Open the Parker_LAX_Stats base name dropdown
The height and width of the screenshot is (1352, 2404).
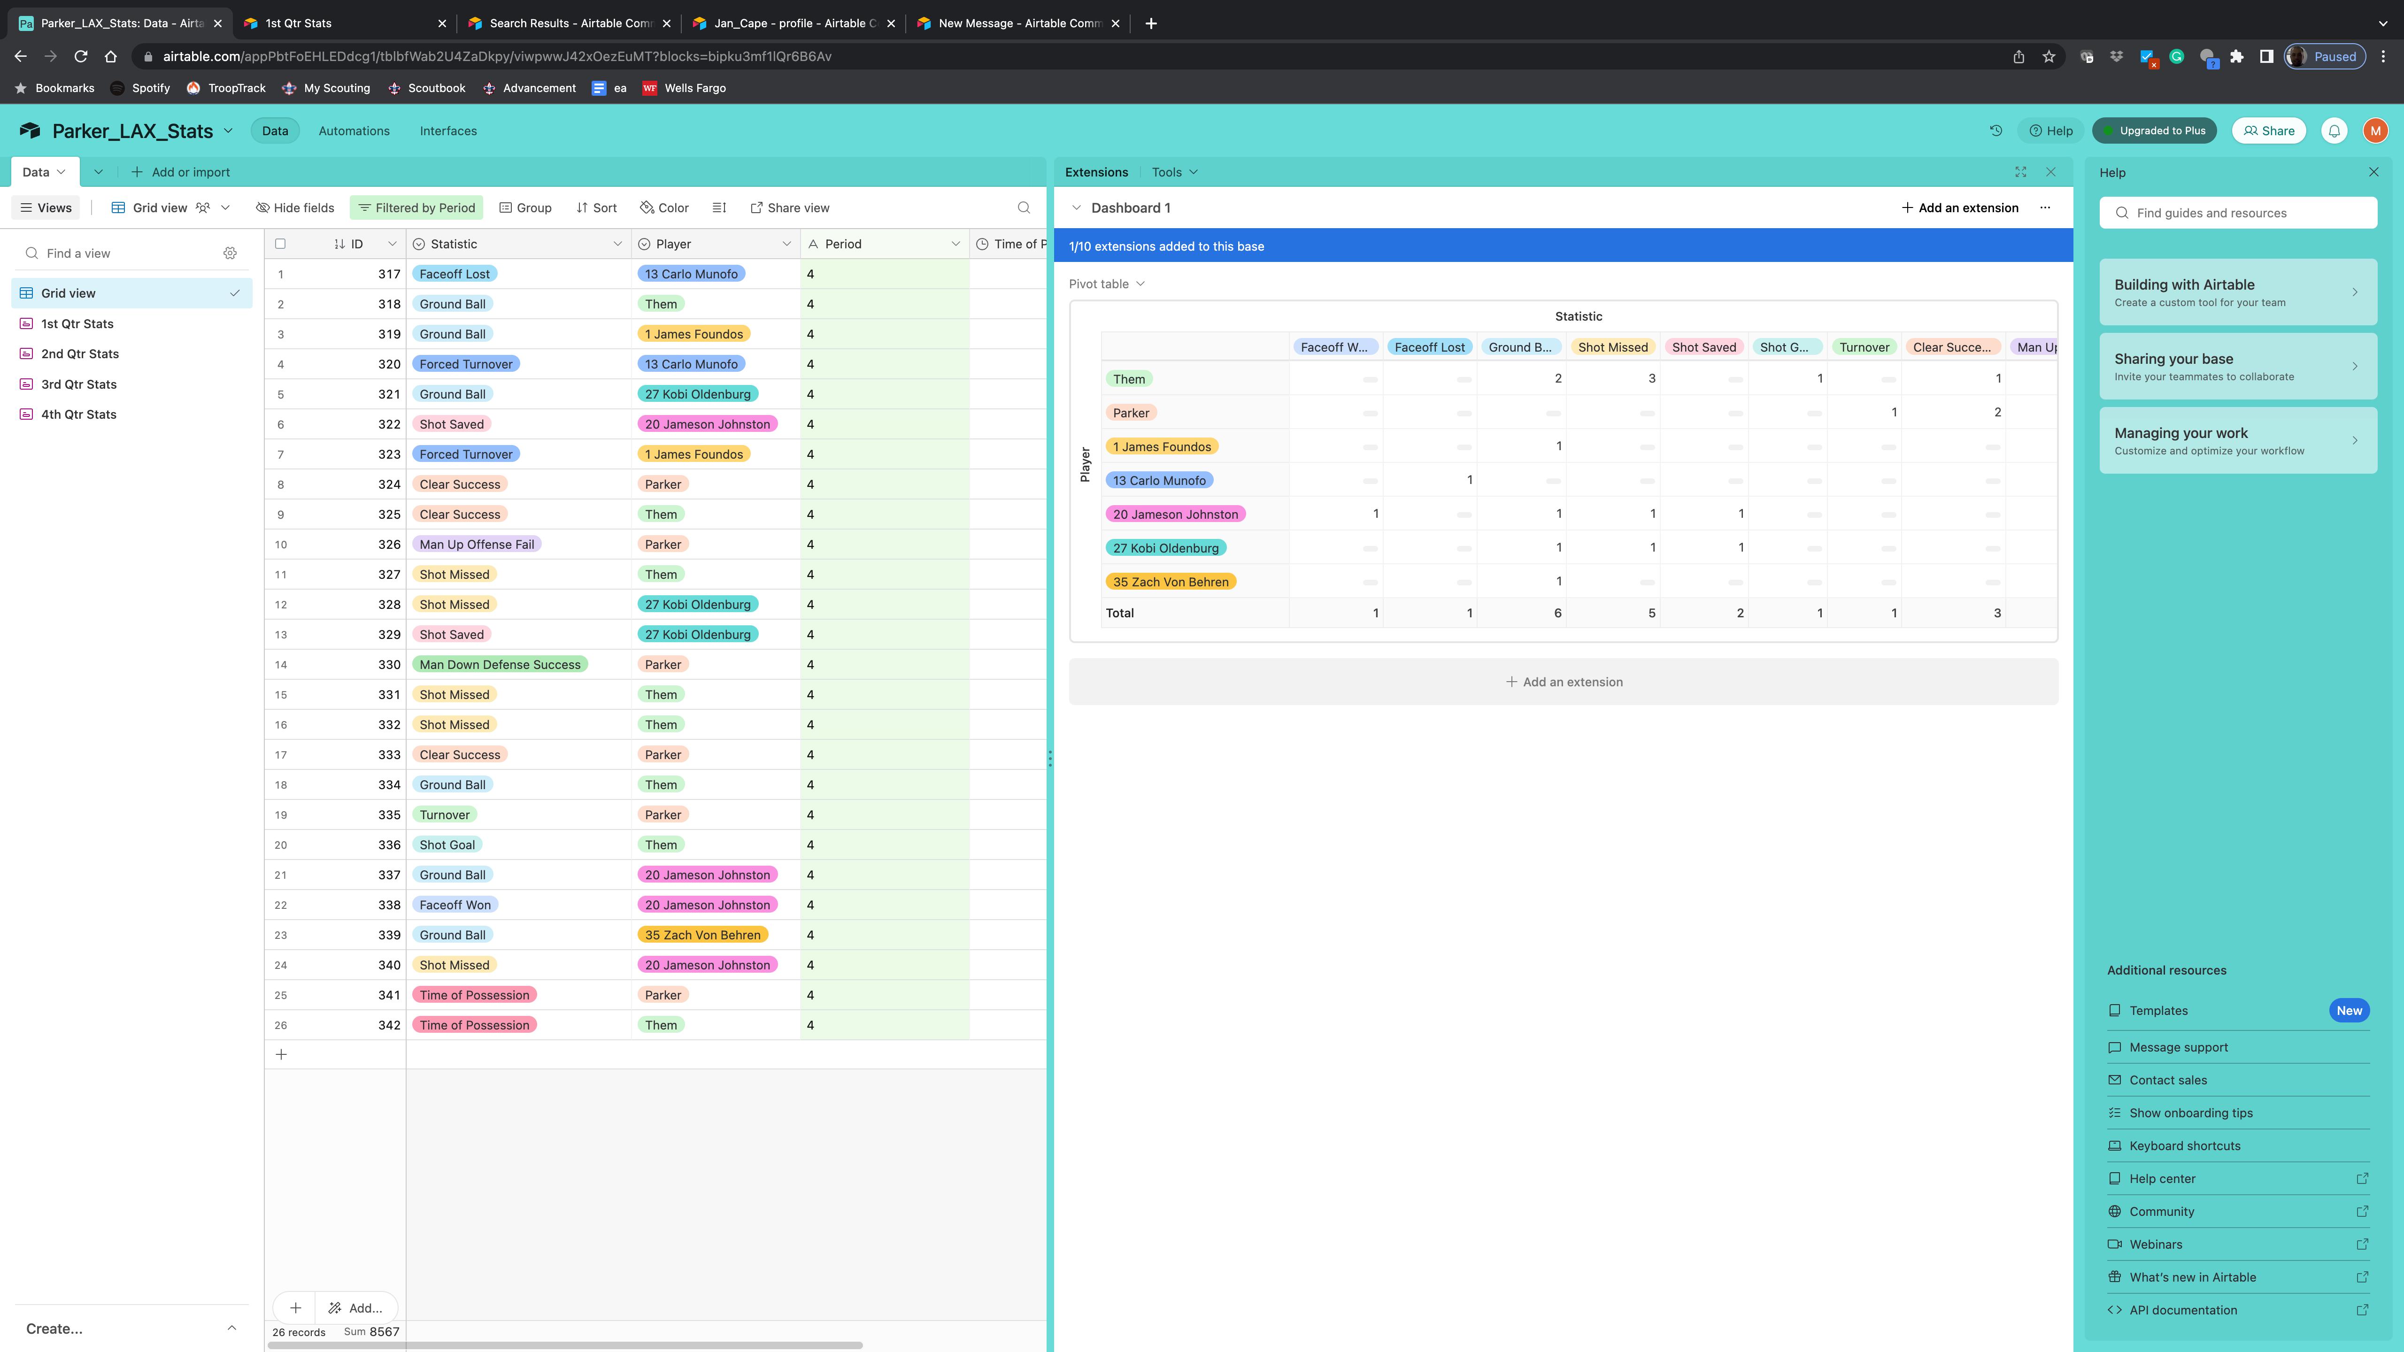point(229,131)
